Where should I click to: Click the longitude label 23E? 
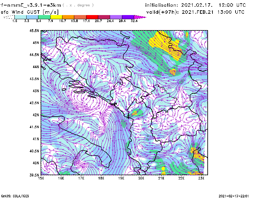(x=201, y=178)
